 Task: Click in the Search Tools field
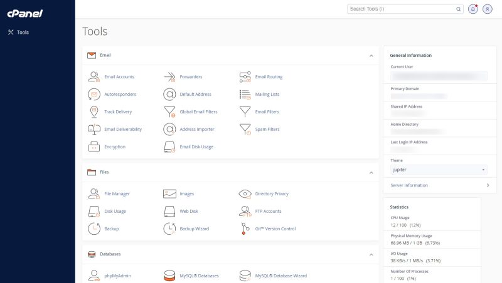click(403, 9)
